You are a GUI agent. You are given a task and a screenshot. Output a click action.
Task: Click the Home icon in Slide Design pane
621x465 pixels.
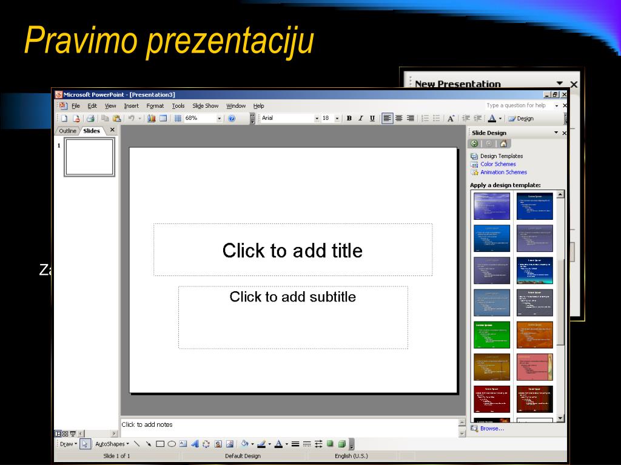click(x=503, y=143)
